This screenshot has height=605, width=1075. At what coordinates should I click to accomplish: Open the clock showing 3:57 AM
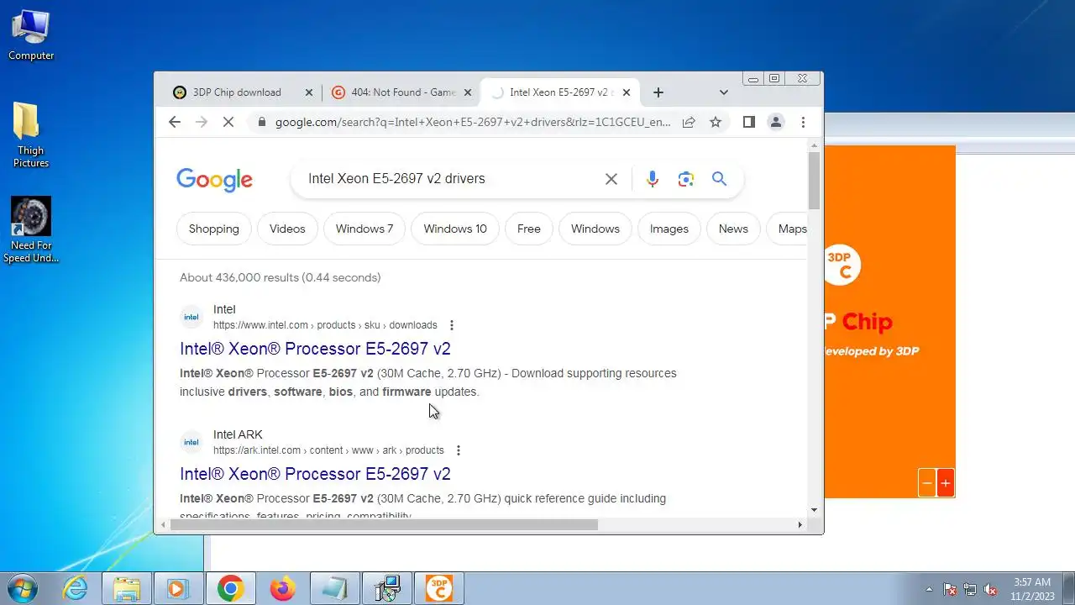click(x=1032, y=588)
